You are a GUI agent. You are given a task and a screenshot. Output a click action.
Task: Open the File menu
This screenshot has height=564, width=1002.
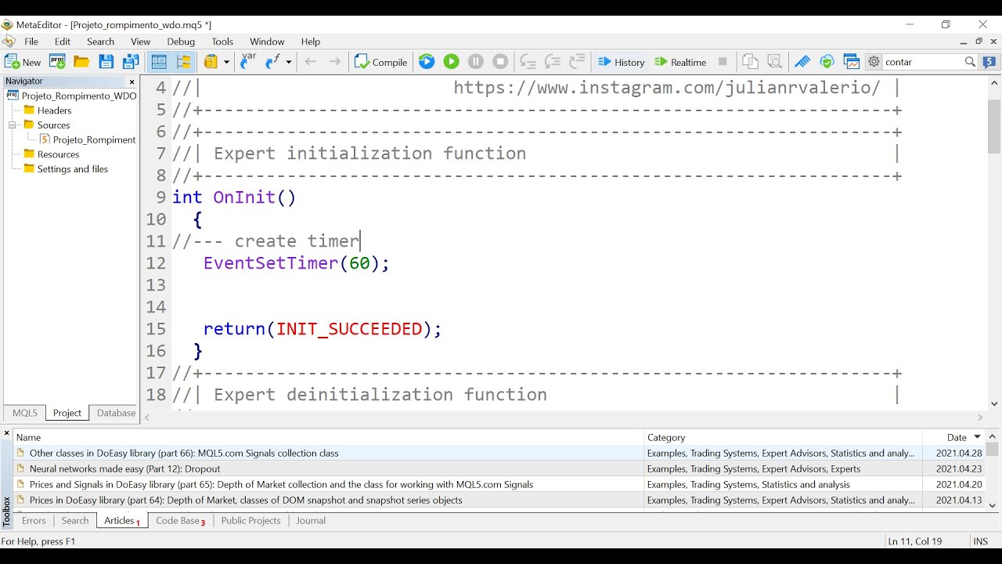coord(31,42)
